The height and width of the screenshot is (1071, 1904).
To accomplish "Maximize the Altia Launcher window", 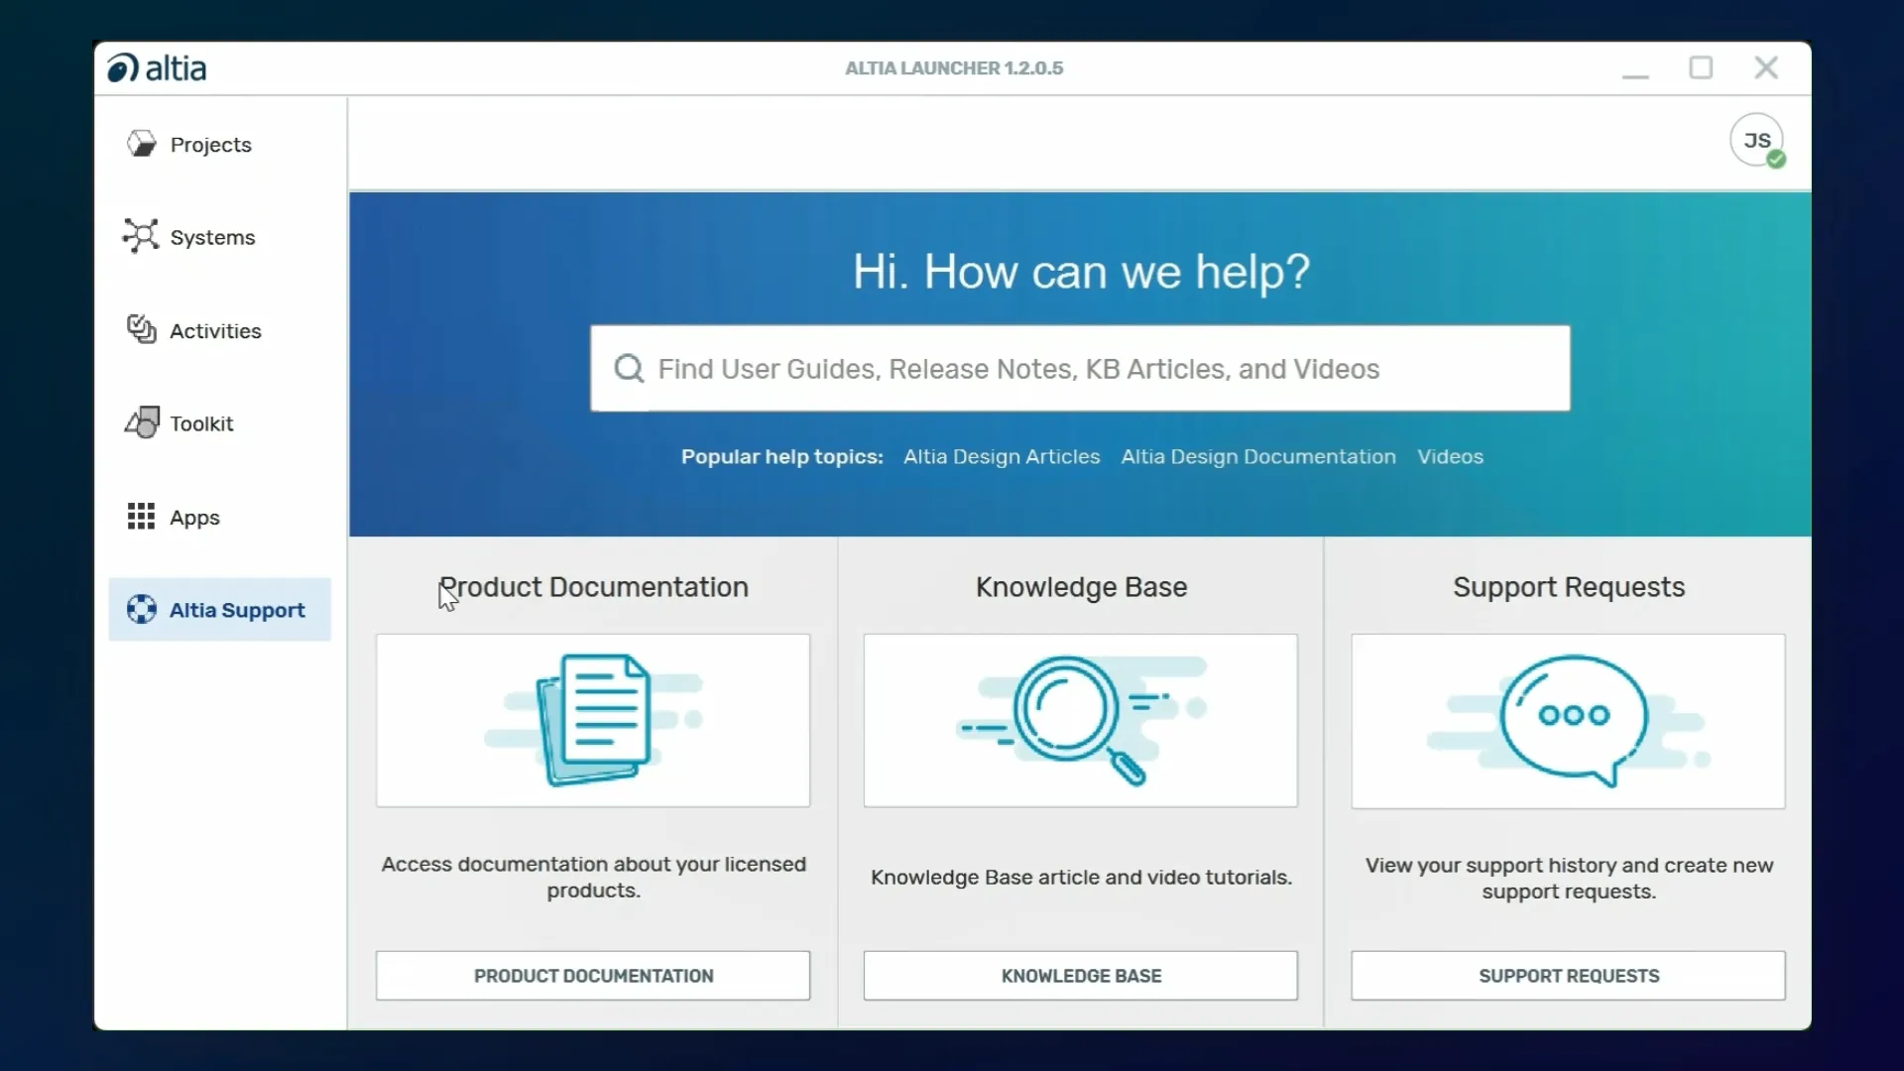I will tap(1701, 67).
